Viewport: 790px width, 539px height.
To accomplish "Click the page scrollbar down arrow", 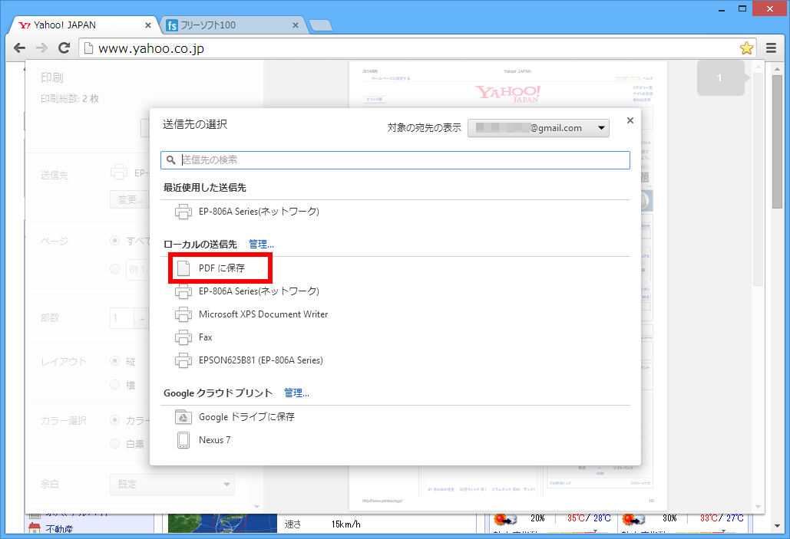I will (x=778, y=526).
